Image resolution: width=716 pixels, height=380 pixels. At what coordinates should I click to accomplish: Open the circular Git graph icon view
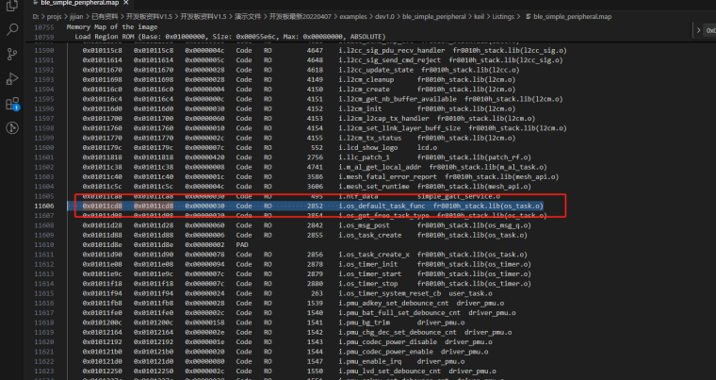tap(12, 127)
